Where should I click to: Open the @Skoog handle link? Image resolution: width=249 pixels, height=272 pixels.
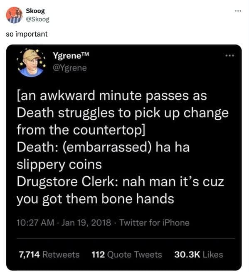(x=37, y=19)
